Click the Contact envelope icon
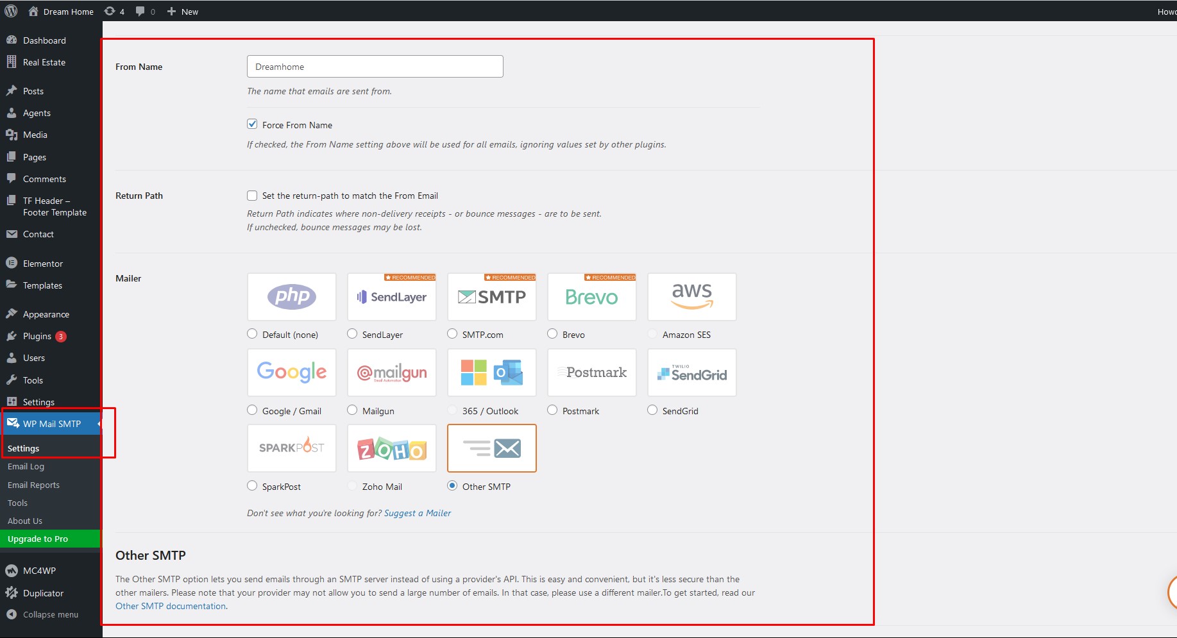This screenshot has width=1177, height=638. coord(12,234)
